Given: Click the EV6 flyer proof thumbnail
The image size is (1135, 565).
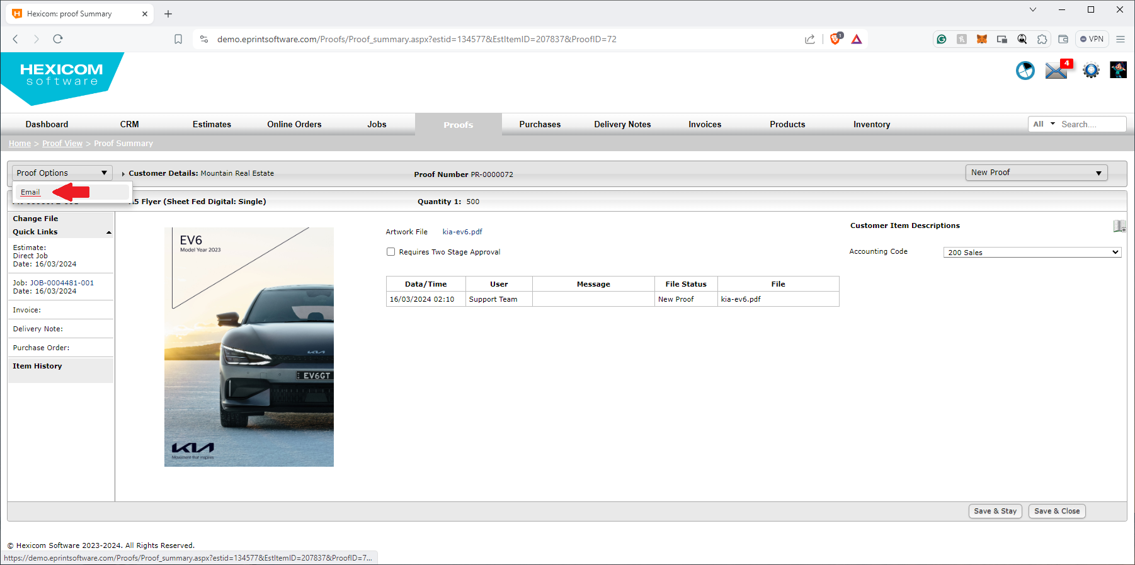Looking at the screenshot, I should click(x=249, y=347).
